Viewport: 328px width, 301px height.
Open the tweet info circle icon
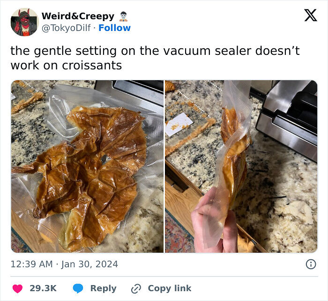311,264
